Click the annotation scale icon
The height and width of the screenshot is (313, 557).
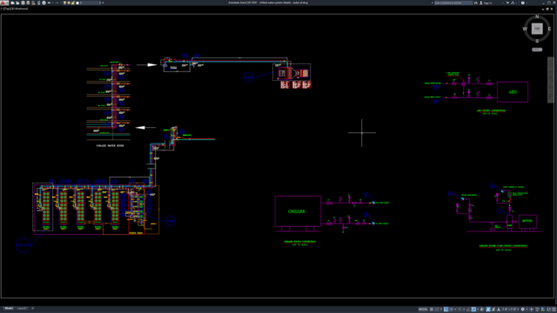pos(499,310)
